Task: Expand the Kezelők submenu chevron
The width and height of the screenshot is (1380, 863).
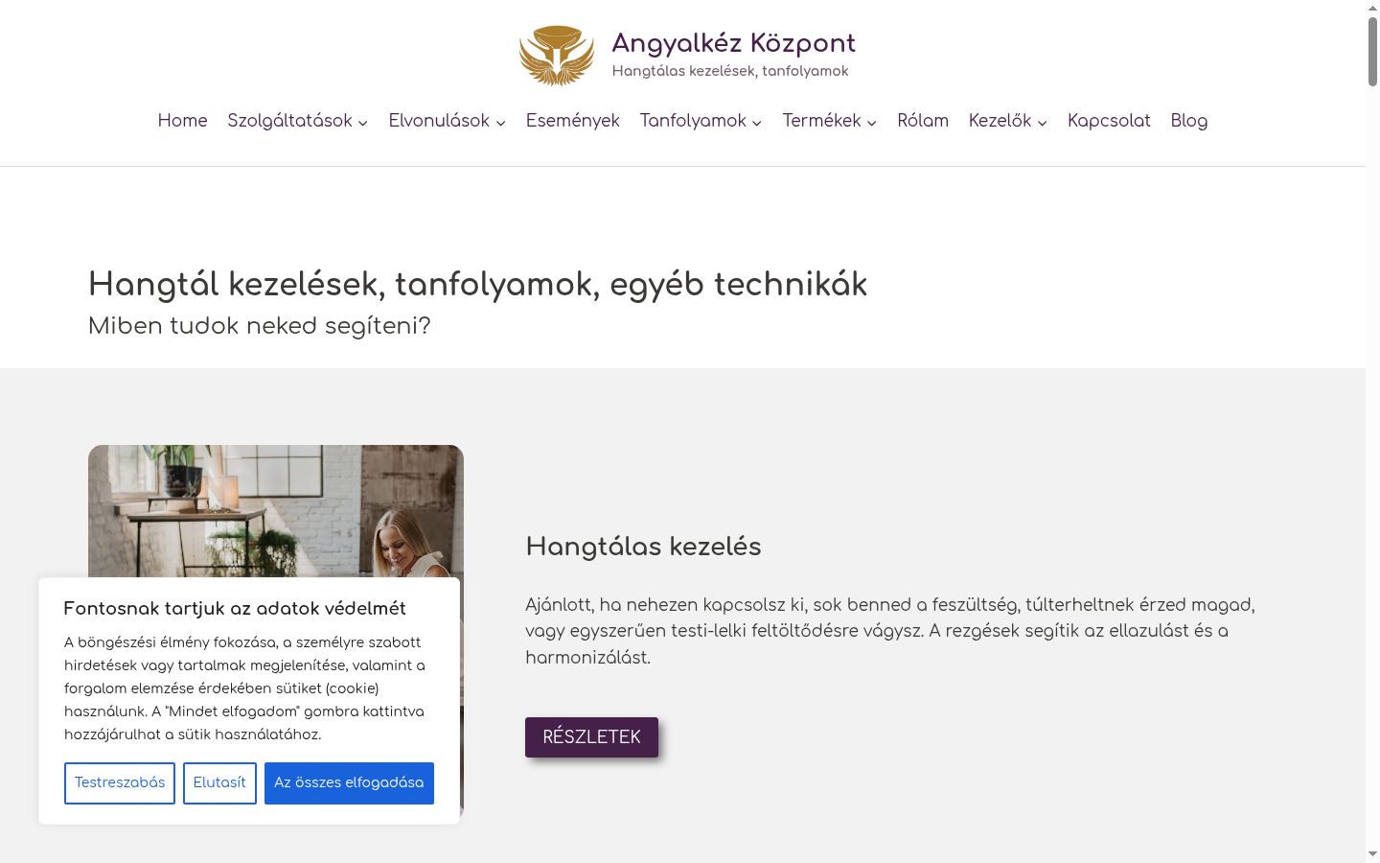Action: click(x=1043, y=123)
